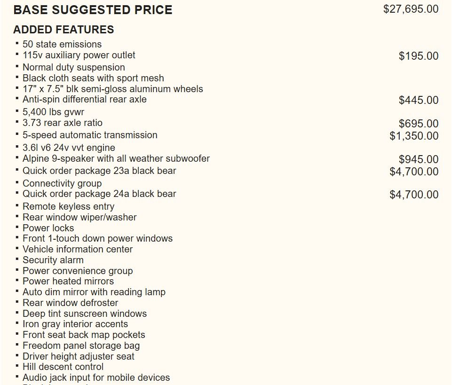Screen dimensions: 459x385
Task: Select Quick order package 23a black bear
Action: tap(99, 171)
